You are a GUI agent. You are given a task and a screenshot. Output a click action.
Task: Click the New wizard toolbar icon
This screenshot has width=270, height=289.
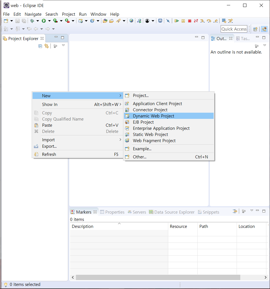click(6, 21)
